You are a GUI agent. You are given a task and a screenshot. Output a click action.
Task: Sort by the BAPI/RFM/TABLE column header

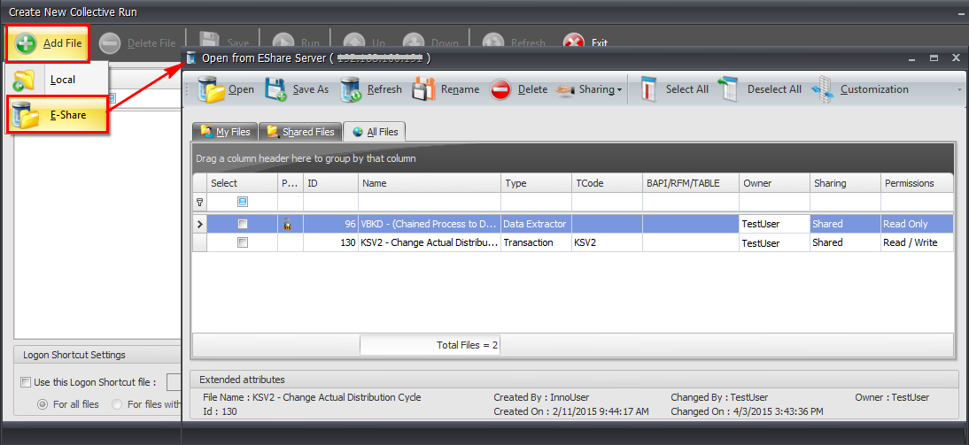pos(691,183)
